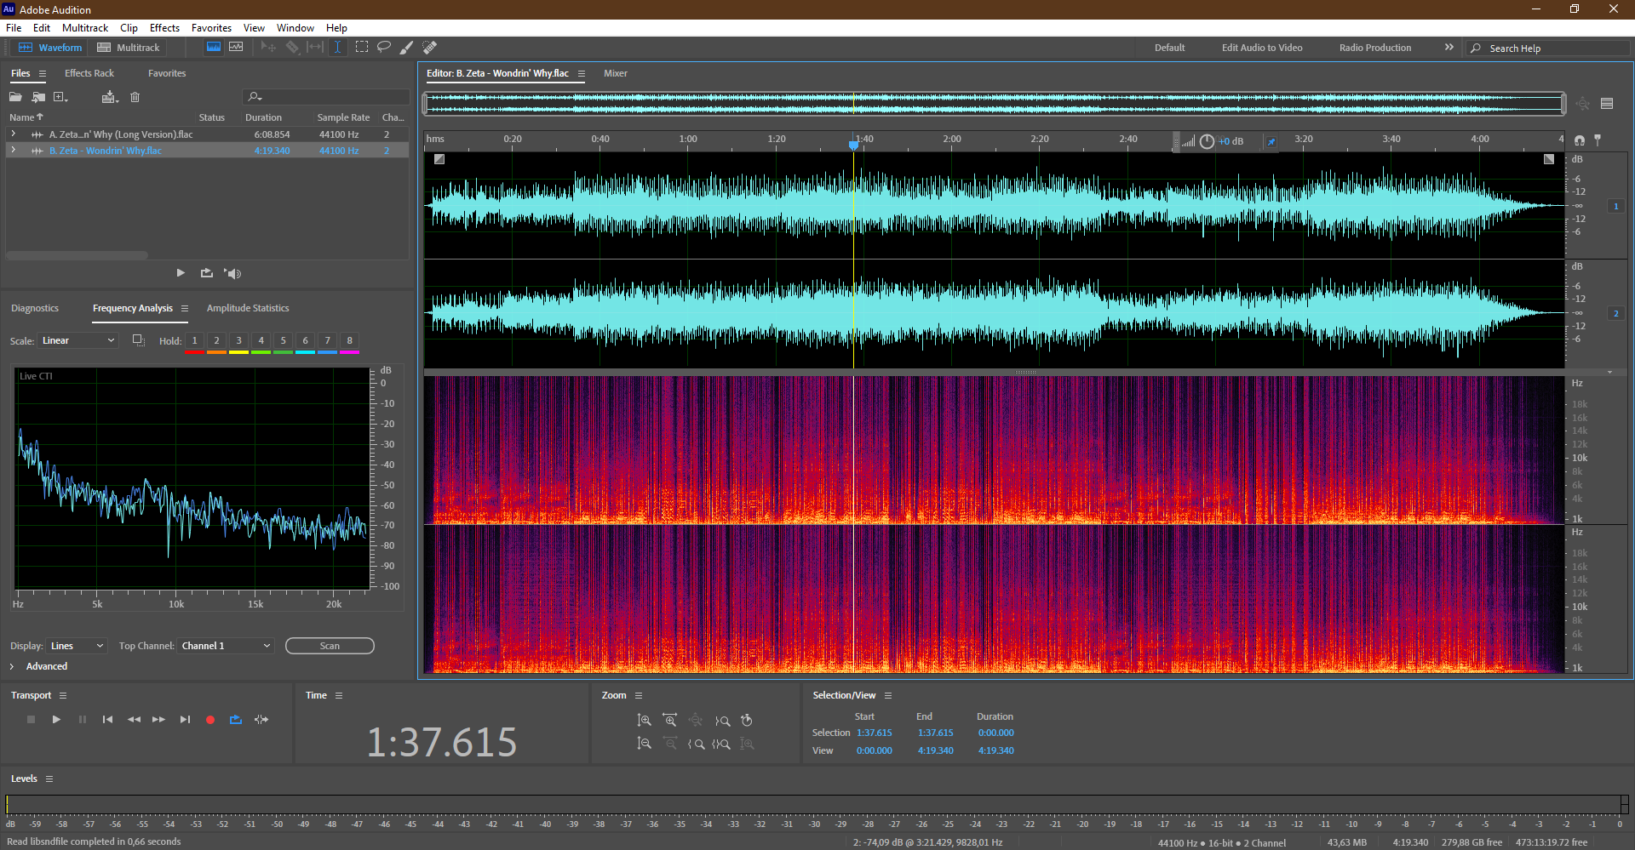This screenshot has width=1635, height=850.
Task: Click the Files panel search field
Action: [326, 97]
